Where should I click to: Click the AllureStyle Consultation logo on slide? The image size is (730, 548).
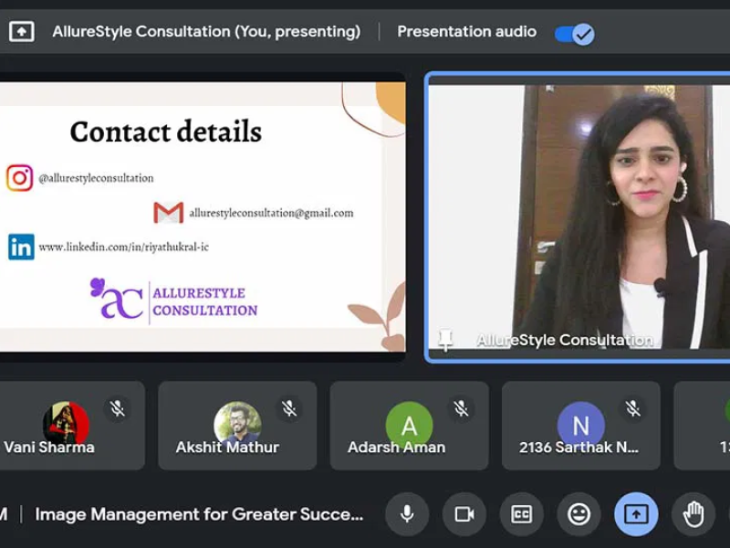173,300
